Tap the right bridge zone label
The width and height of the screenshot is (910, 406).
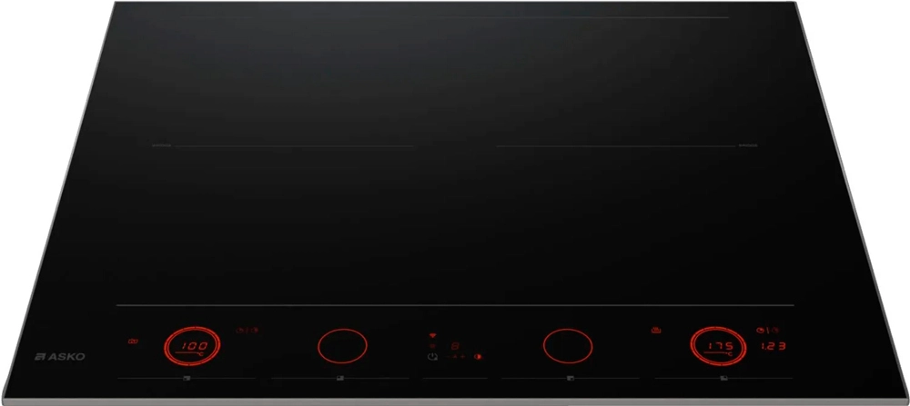point(748,145)
